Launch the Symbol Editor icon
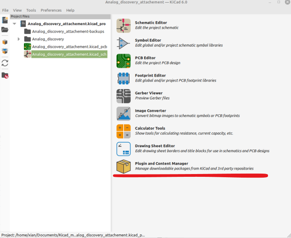The width and height of the screenshot is (291, 238). [x=123, y=43]
